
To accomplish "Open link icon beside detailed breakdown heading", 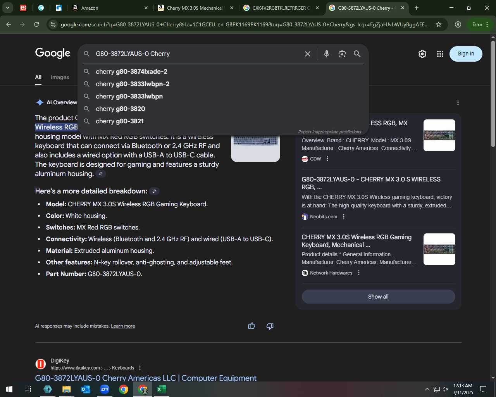I will pyautogui.click(x=154, y=191).
